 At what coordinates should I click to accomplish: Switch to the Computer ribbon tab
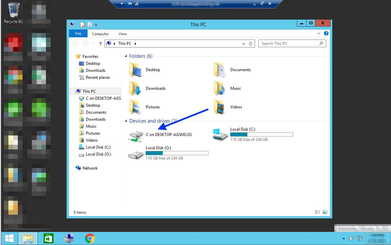pyautogui.click(x=100, y=34)
